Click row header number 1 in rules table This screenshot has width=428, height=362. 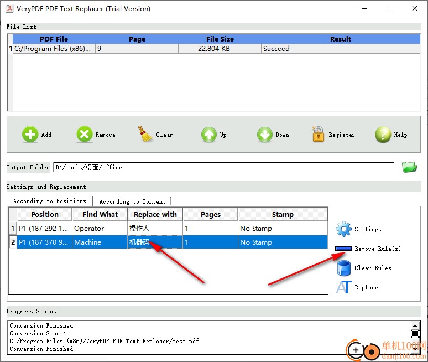click(x=13, y=229)
